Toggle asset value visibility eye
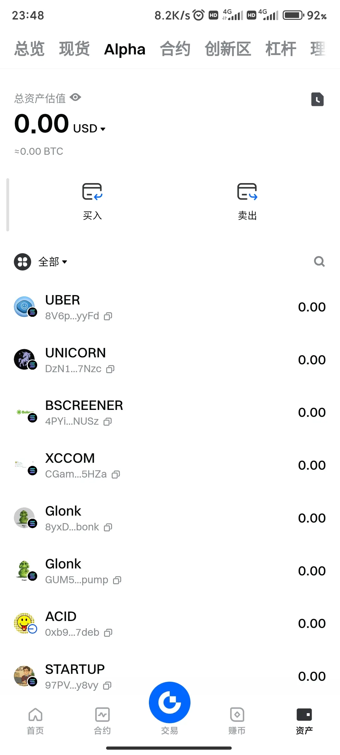This screenshot has height=755, width=340. click(x=76, y=98)
